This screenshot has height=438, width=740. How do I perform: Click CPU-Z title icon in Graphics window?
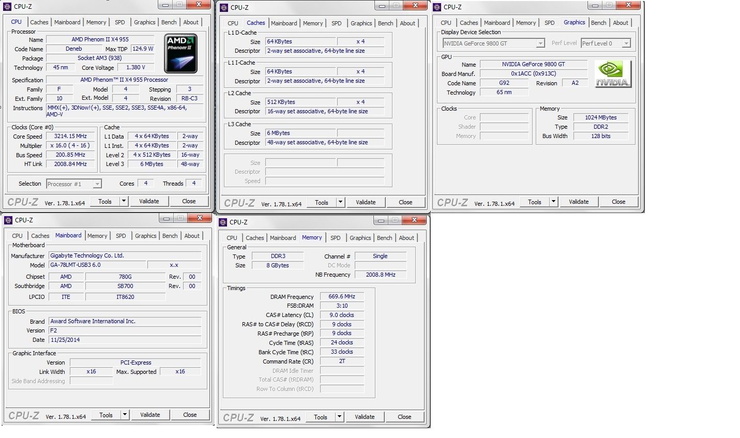(437, 7)
